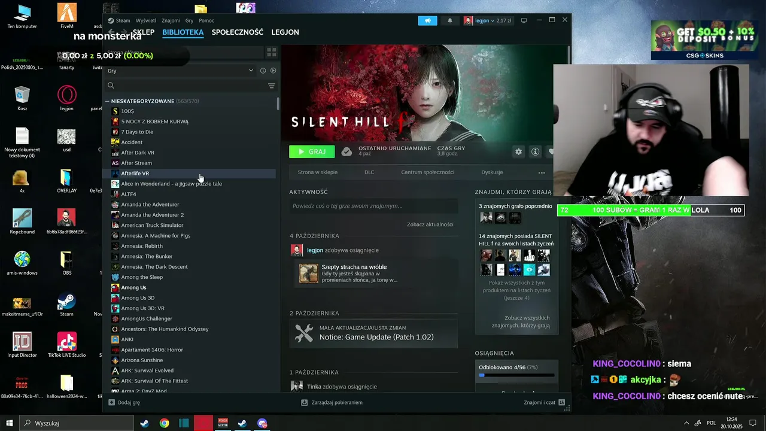766x431 pixels.
Task: Select Among Us in the library
Action: pyautogui.click(x=133, y=287)
